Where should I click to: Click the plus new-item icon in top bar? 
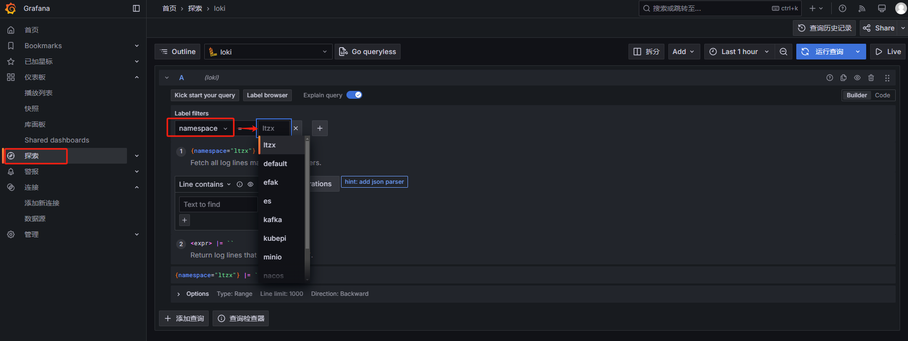point(816,8)
